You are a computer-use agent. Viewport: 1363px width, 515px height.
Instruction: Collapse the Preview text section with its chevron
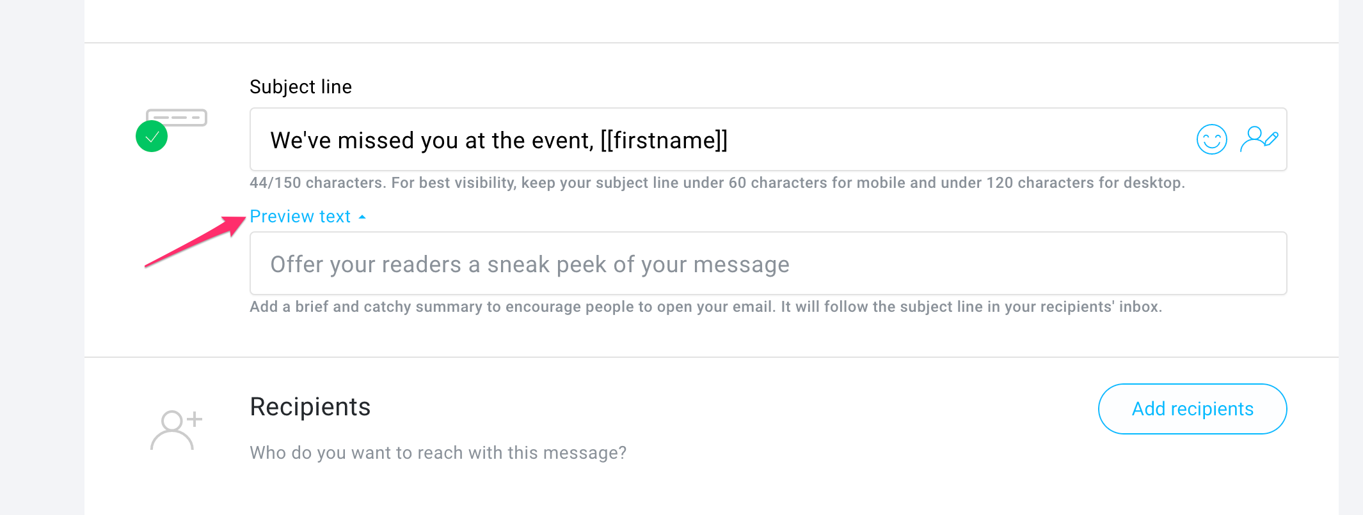coord(363,216)
